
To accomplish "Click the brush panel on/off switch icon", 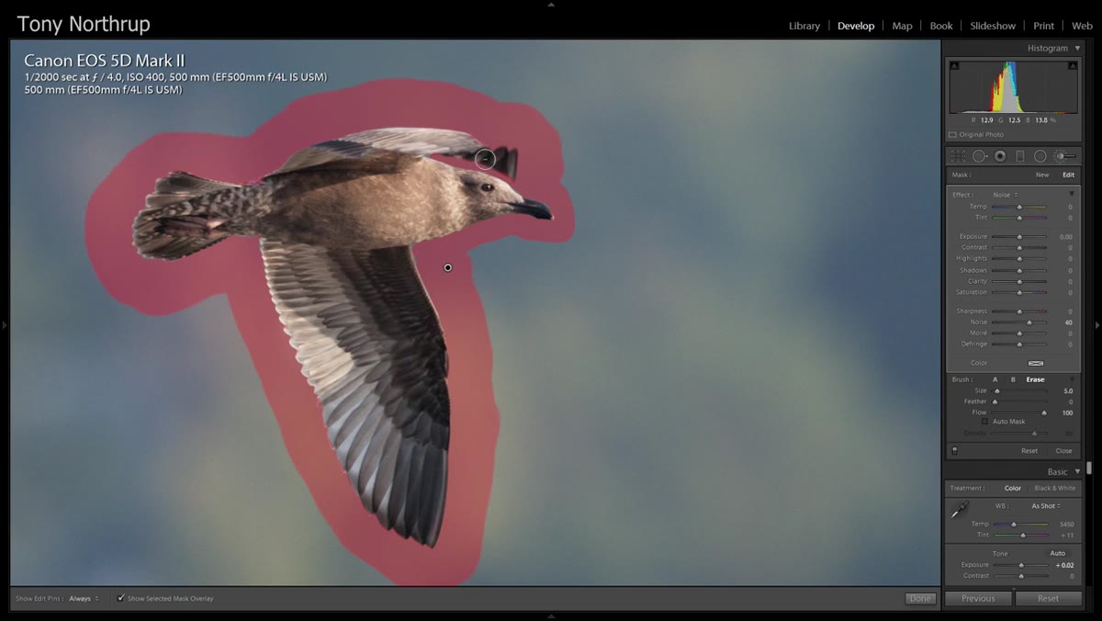I will (x=954, y=451).
